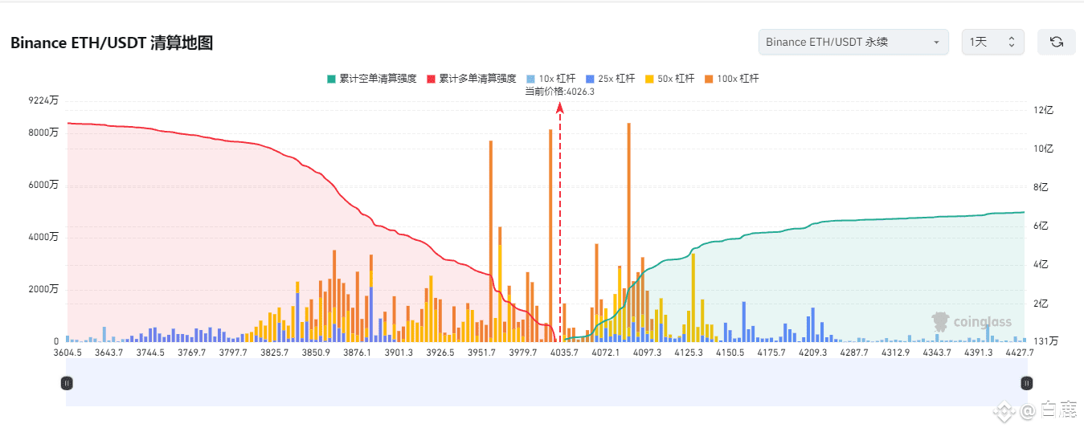
Task: Click the orange 100x 杠杆 legend swatch
Action: [x=709, y=79]
